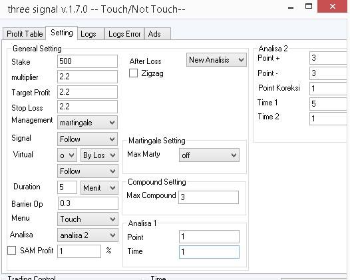Open the Profit Table tab
The height and width of the screenshot is (280, 350).
pos(25,34)
